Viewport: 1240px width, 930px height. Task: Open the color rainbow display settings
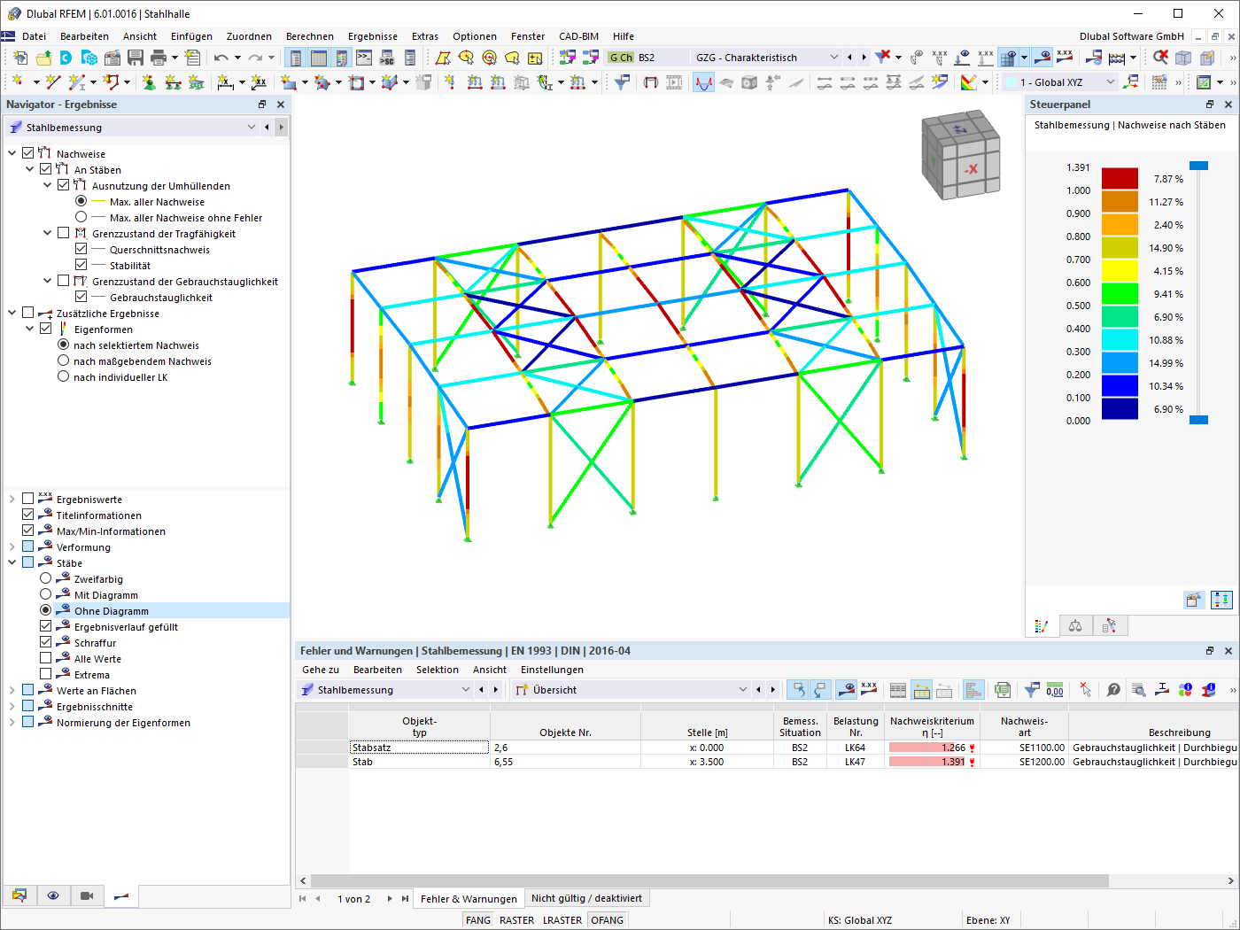click(969, 82)
